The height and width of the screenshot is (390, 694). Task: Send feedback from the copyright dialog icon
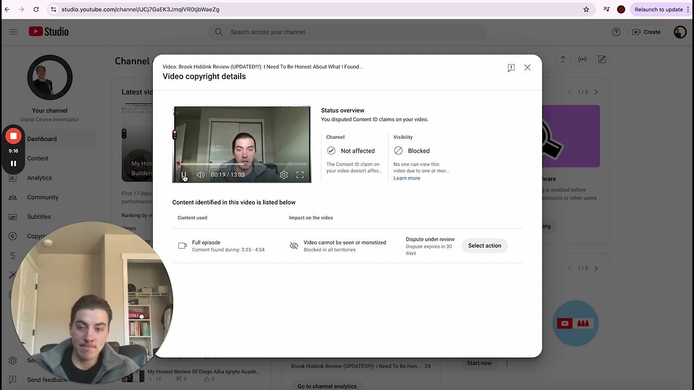point(511,68)
